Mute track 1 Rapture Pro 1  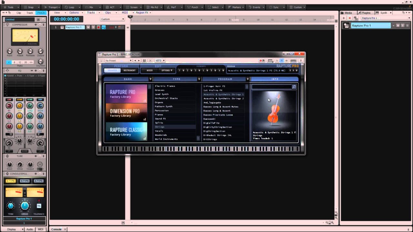[x=88, y=27]
